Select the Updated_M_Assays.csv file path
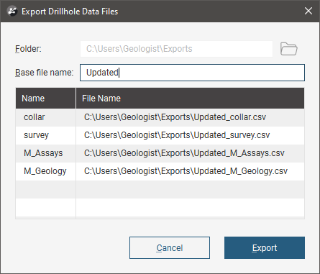Image resolution: width=320 pixels, height=274 pixels. [184, 153]
